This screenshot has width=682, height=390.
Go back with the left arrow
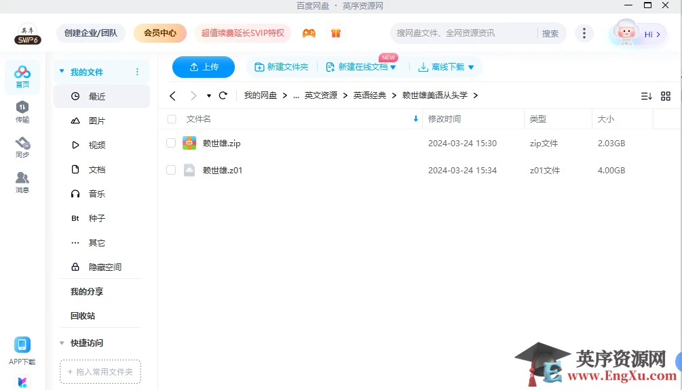[x=172, y=96]
